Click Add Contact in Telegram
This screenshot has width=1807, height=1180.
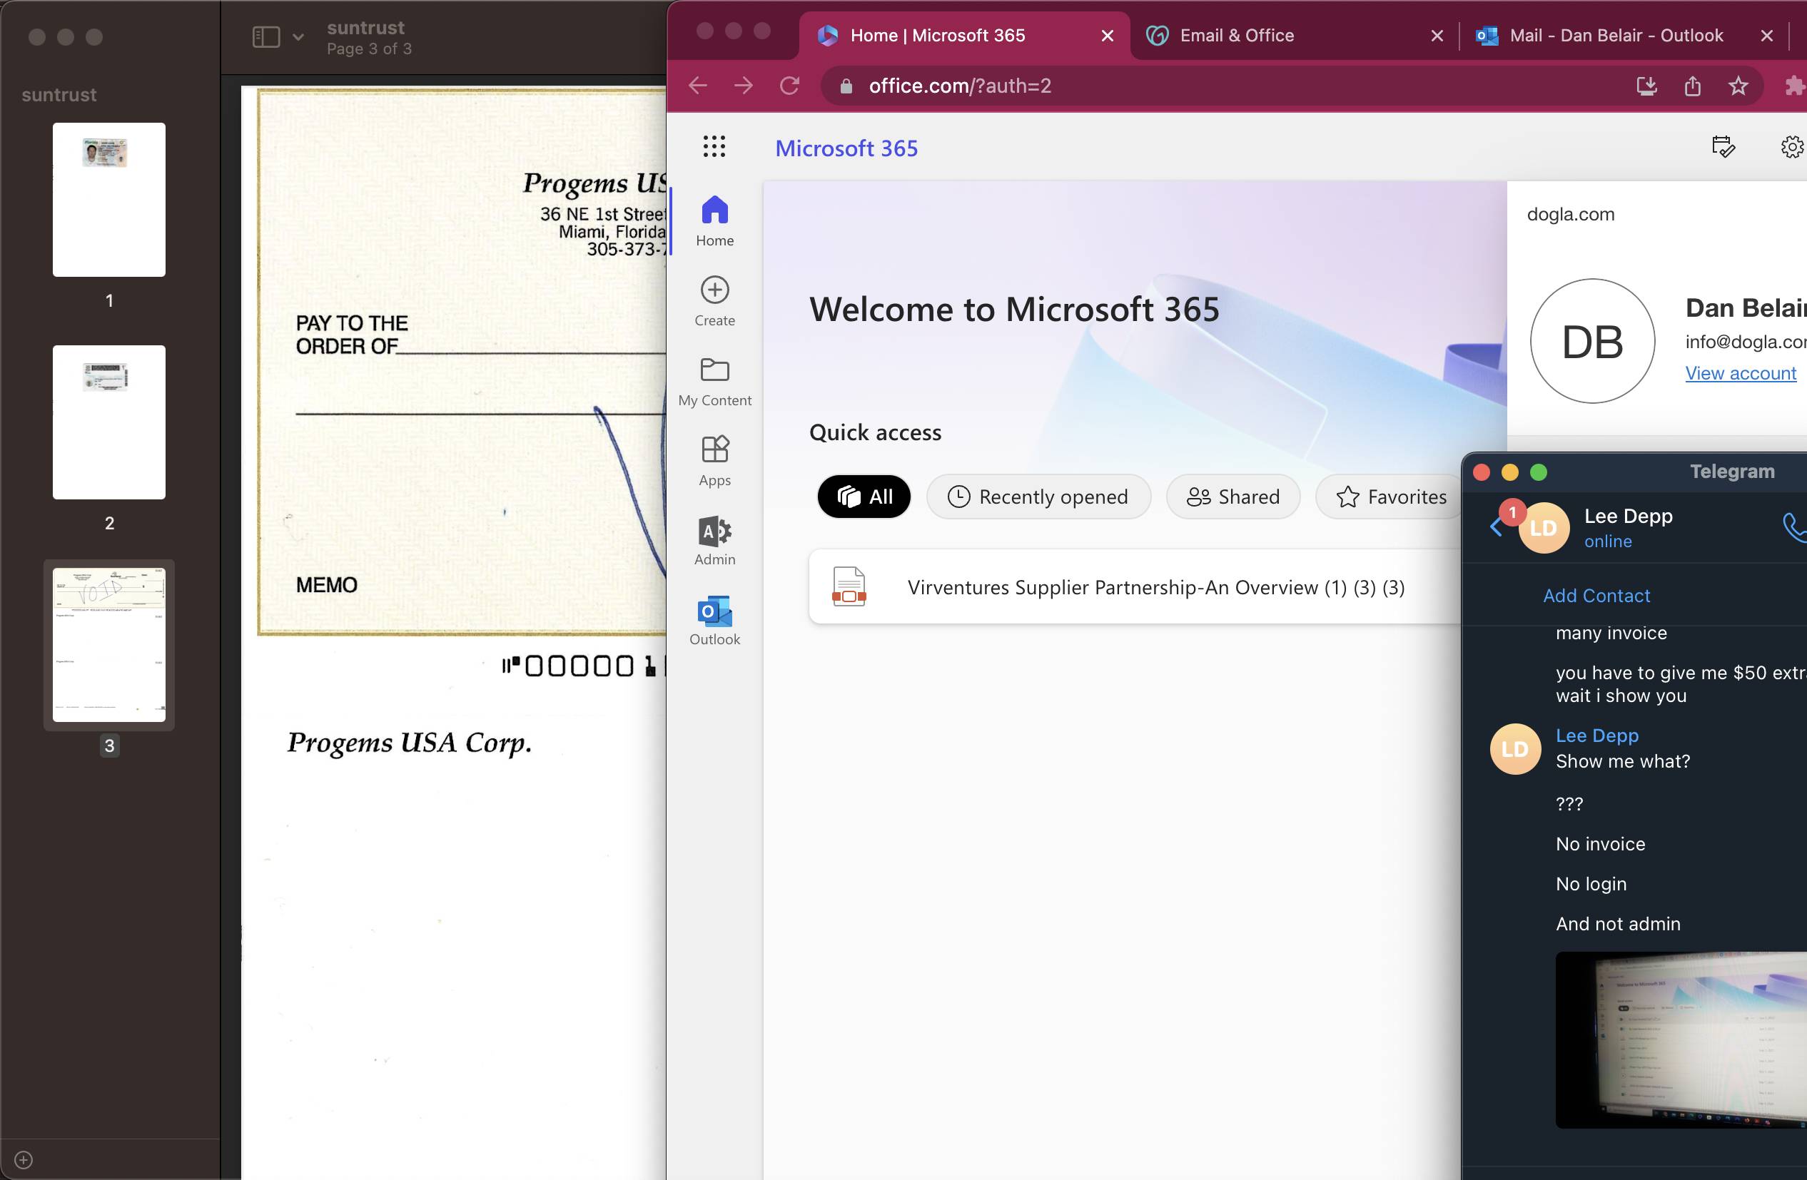click(x=1596, y=596)
